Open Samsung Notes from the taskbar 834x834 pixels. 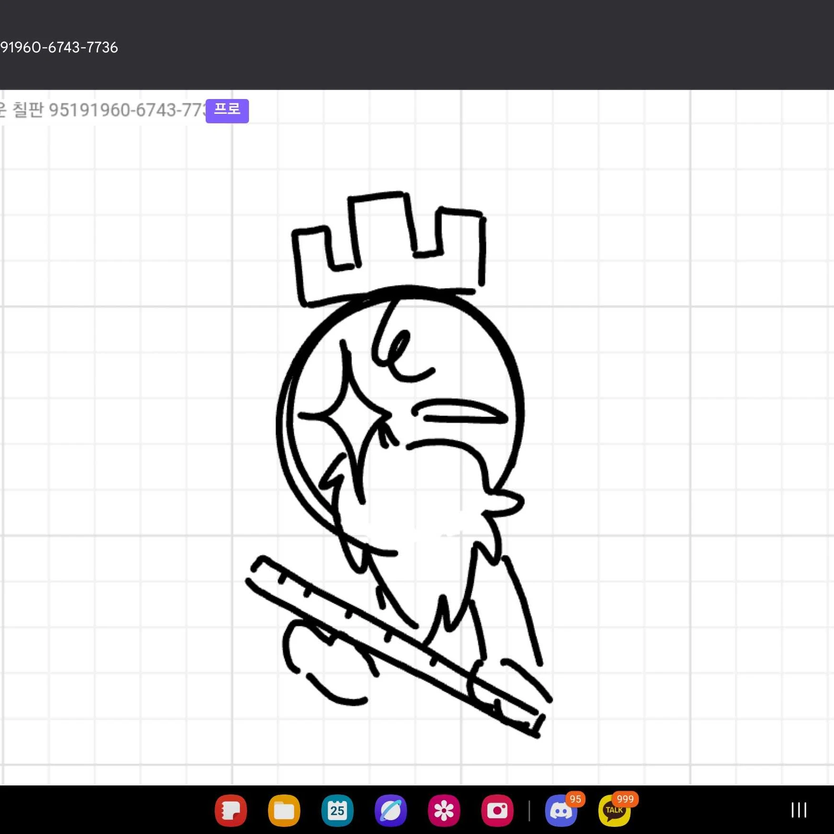click(231, 811)
